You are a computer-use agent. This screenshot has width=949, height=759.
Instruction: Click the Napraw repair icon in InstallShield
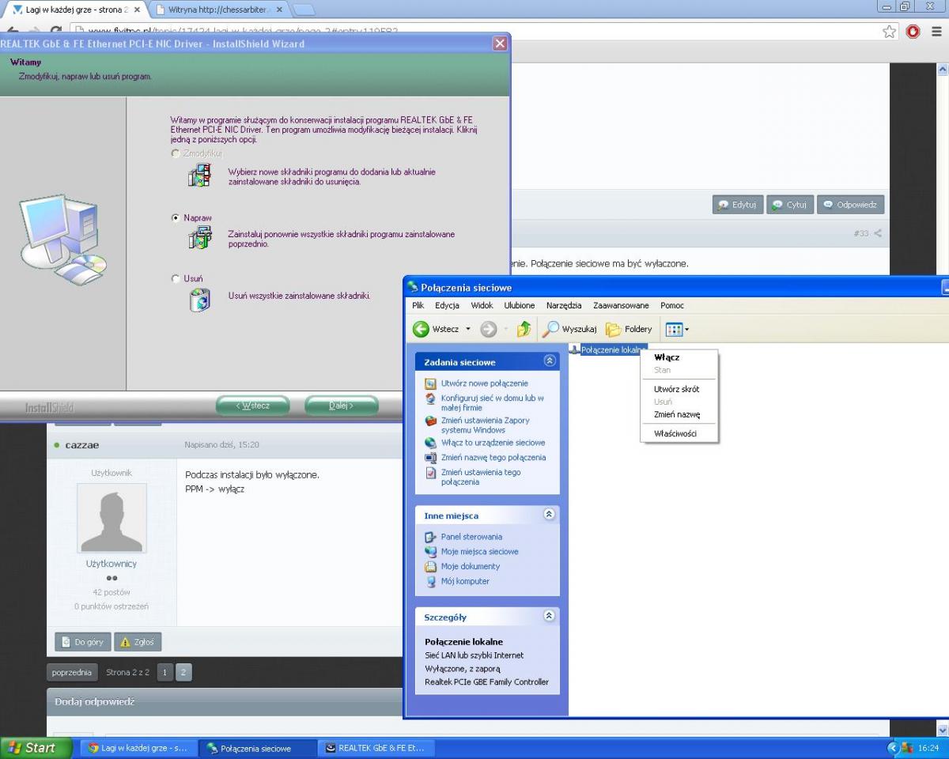201,236
